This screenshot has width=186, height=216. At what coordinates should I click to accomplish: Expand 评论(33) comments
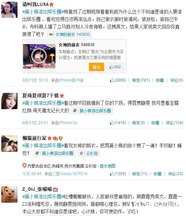pyautogui.click(x=176, y=174)
